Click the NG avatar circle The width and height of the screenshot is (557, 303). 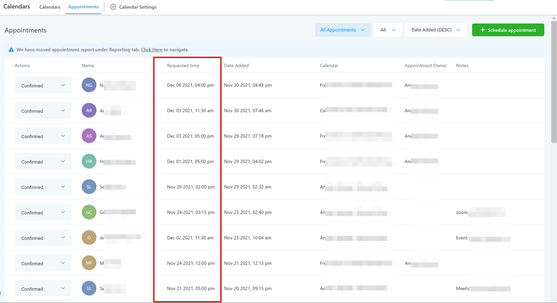89,85
